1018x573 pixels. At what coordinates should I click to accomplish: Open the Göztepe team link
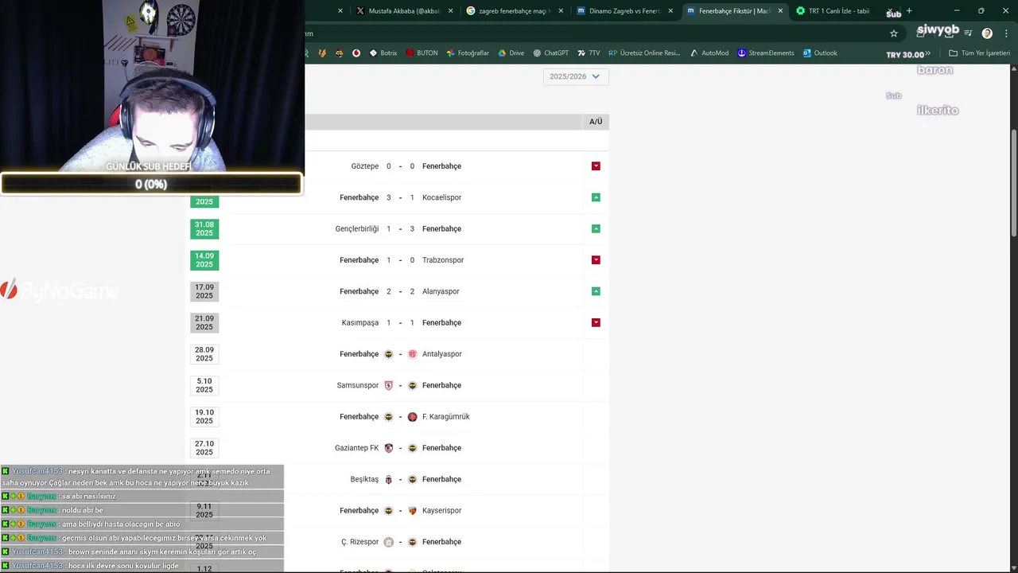coord(365,166)
